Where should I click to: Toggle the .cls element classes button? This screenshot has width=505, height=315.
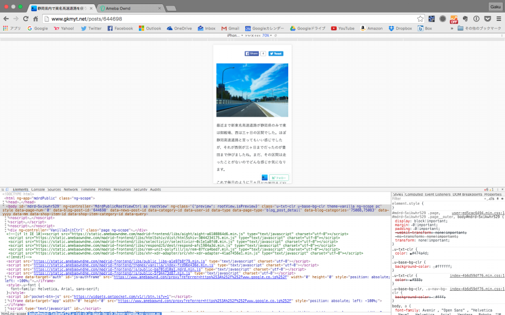click(x=491, y=199)
